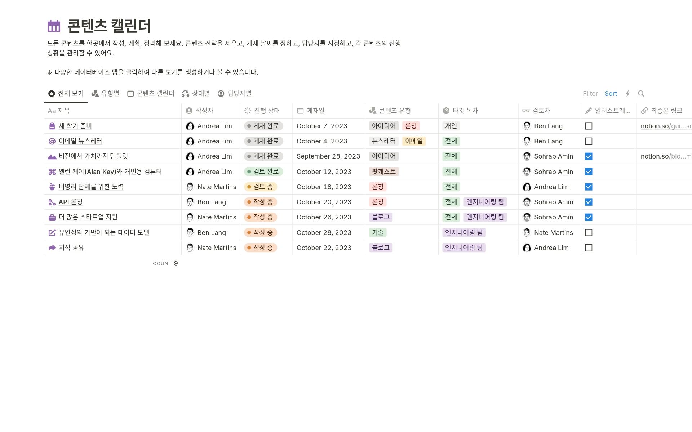
Task: Click the arrow icon on the 지식 공유 row
Action: pos(52,248)
